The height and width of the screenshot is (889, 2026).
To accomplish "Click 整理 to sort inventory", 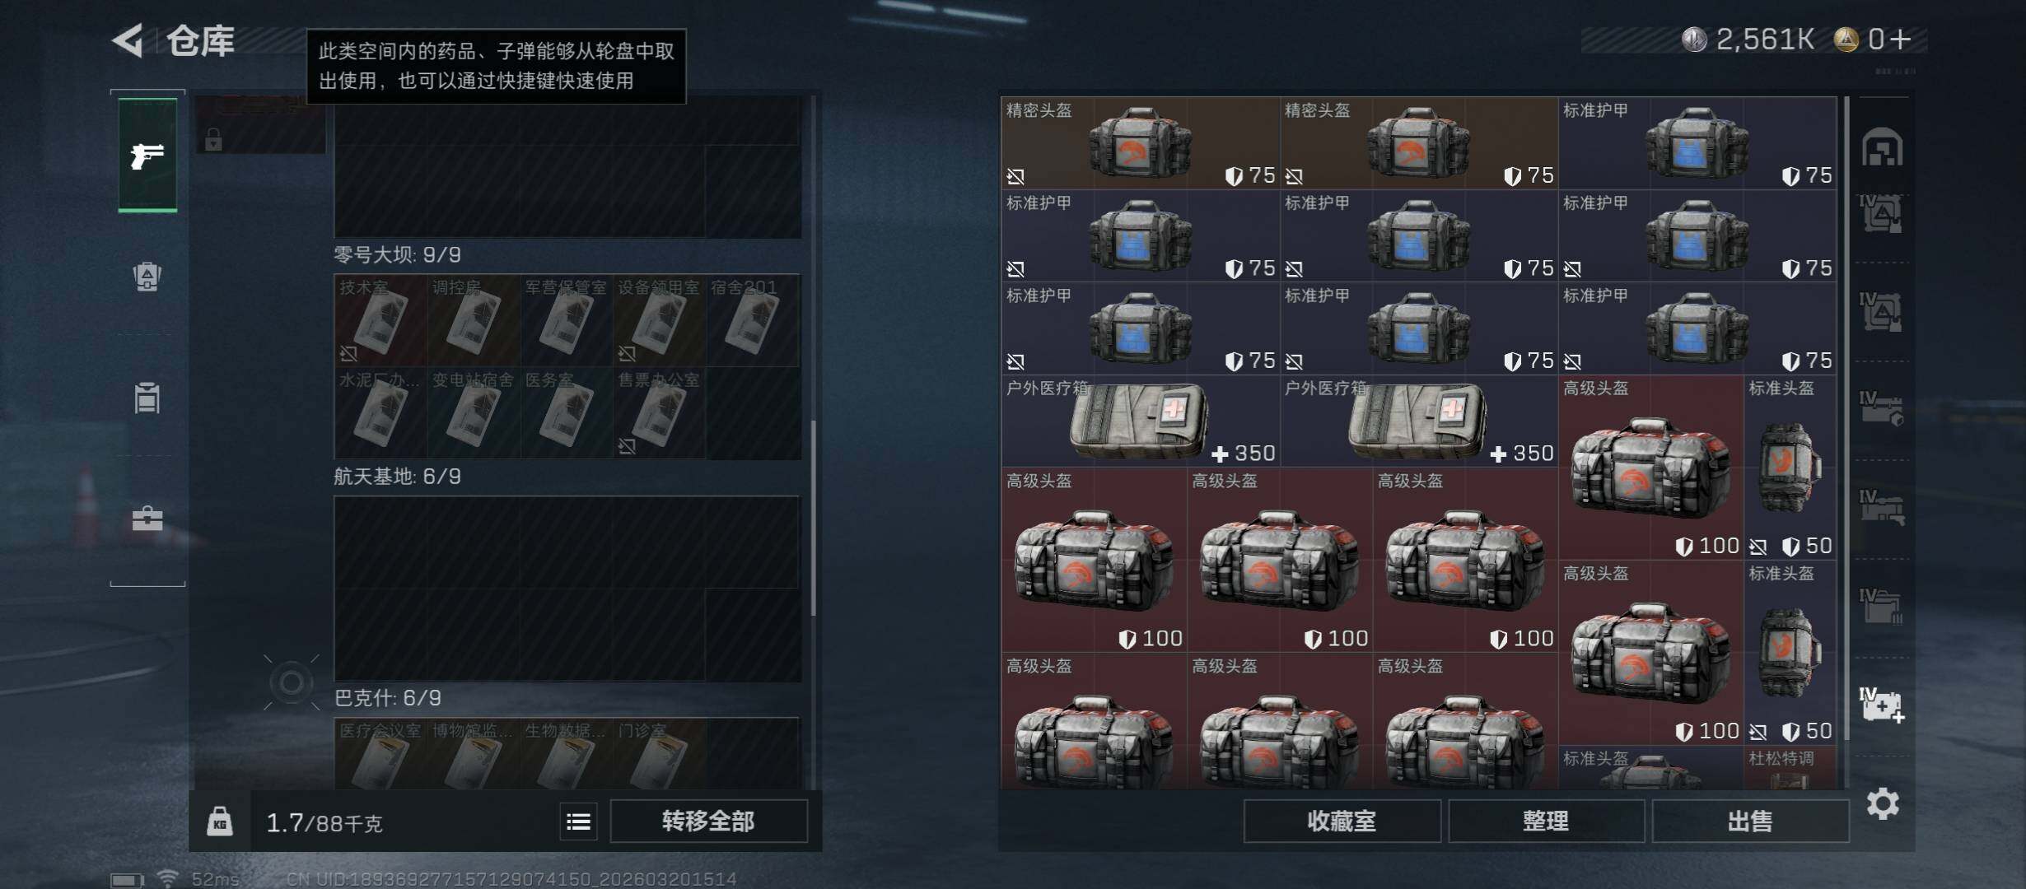I will point(1546,822).
